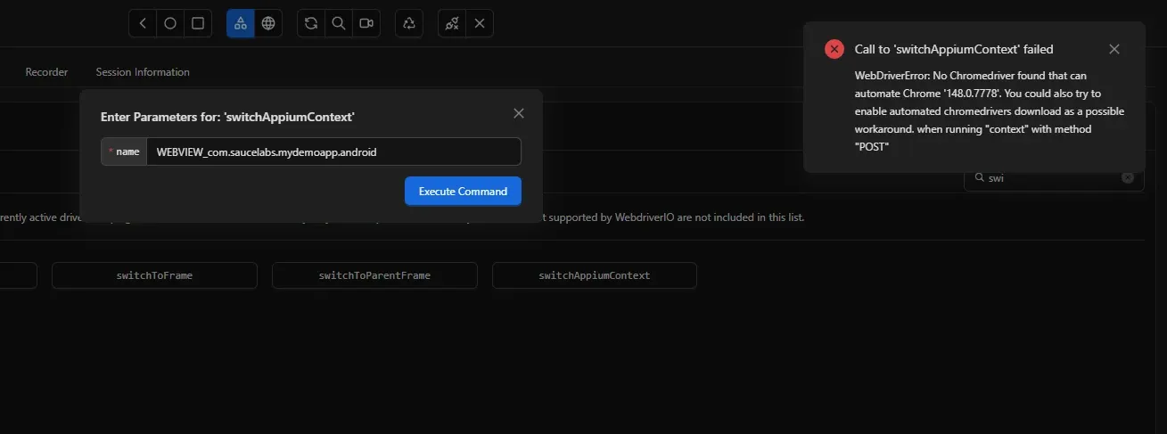
Task: Tap the device Back arrow button
Action: coord(143,23)
